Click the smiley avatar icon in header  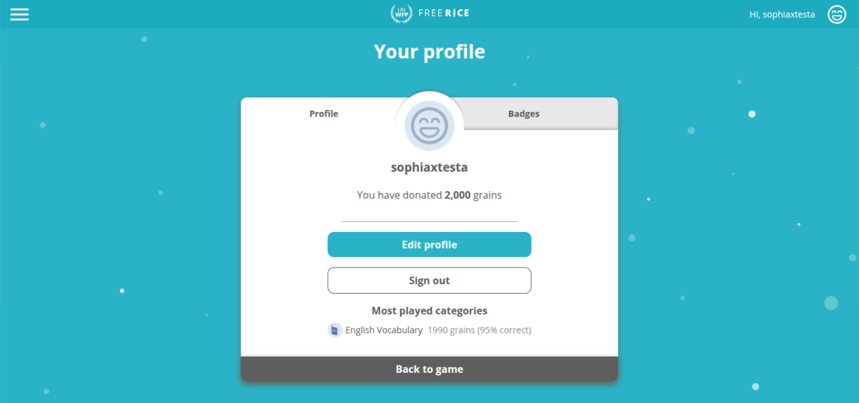tap(837, 14)
